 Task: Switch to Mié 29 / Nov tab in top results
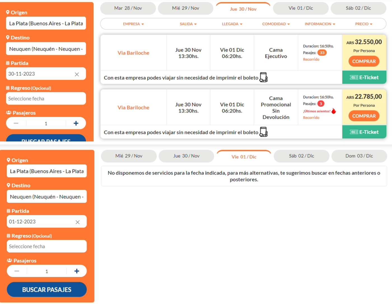(185, 8)
